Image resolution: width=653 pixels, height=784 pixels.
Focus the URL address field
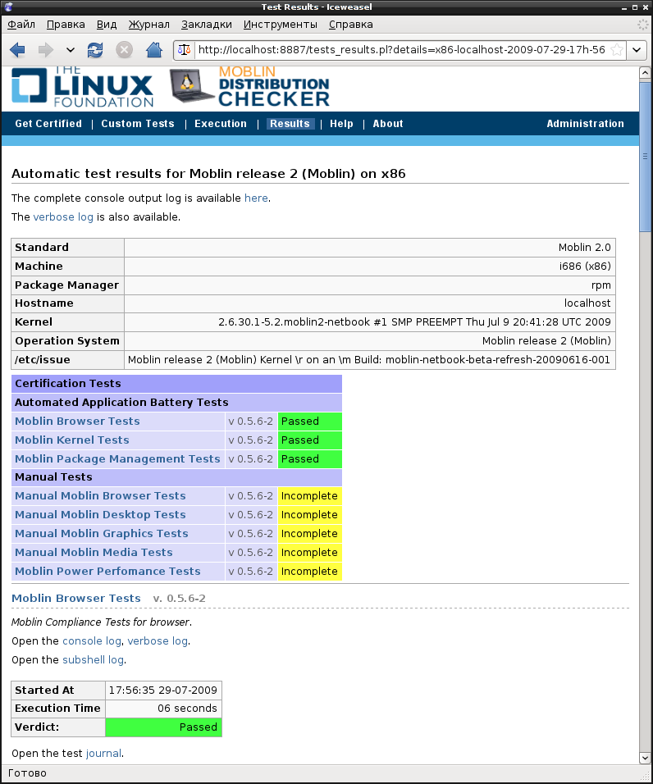pyautogui.click(x=401, y=49)
